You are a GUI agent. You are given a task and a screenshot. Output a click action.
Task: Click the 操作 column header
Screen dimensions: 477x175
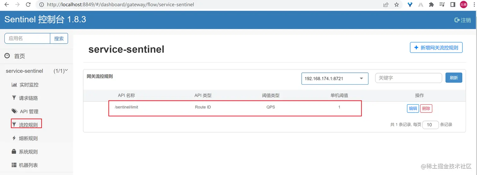tap(420, 95)
